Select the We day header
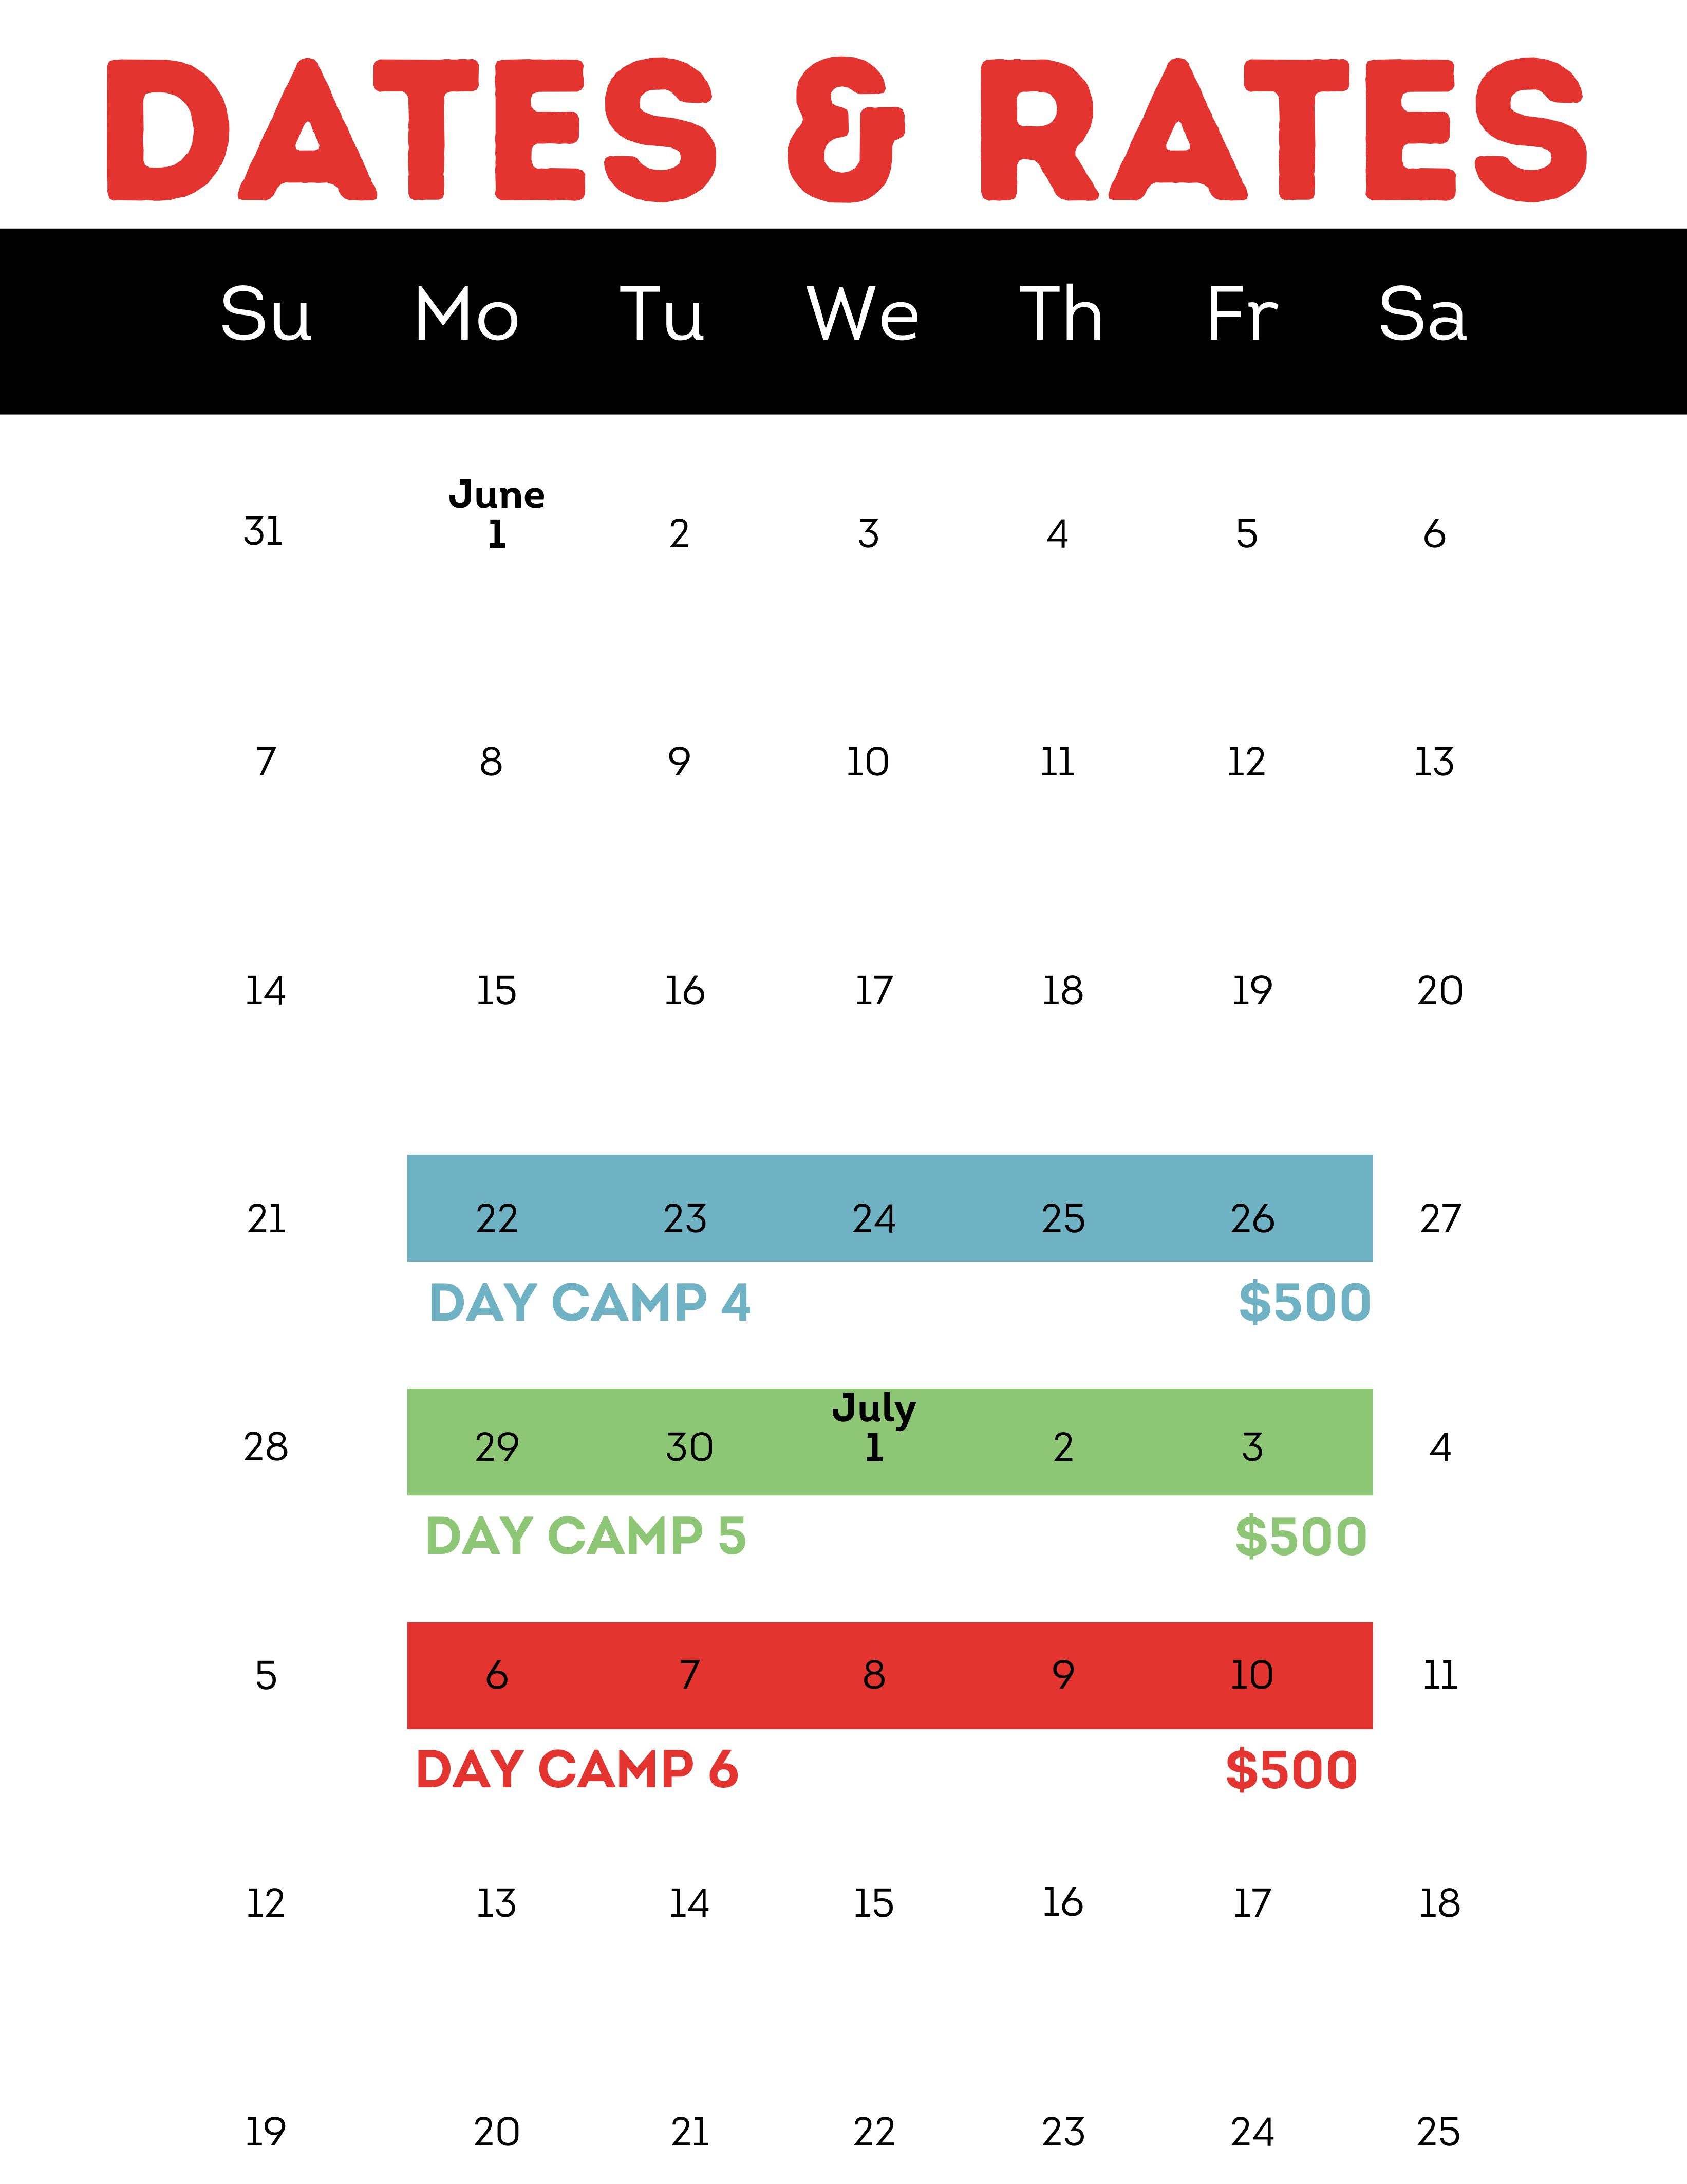This screenshot has width=1687, height=2184. pos(863,314)
